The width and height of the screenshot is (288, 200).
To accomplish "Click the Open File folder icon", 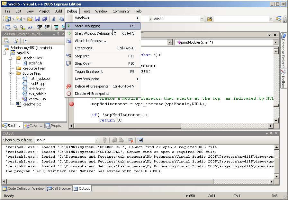I will click(30, 19).
